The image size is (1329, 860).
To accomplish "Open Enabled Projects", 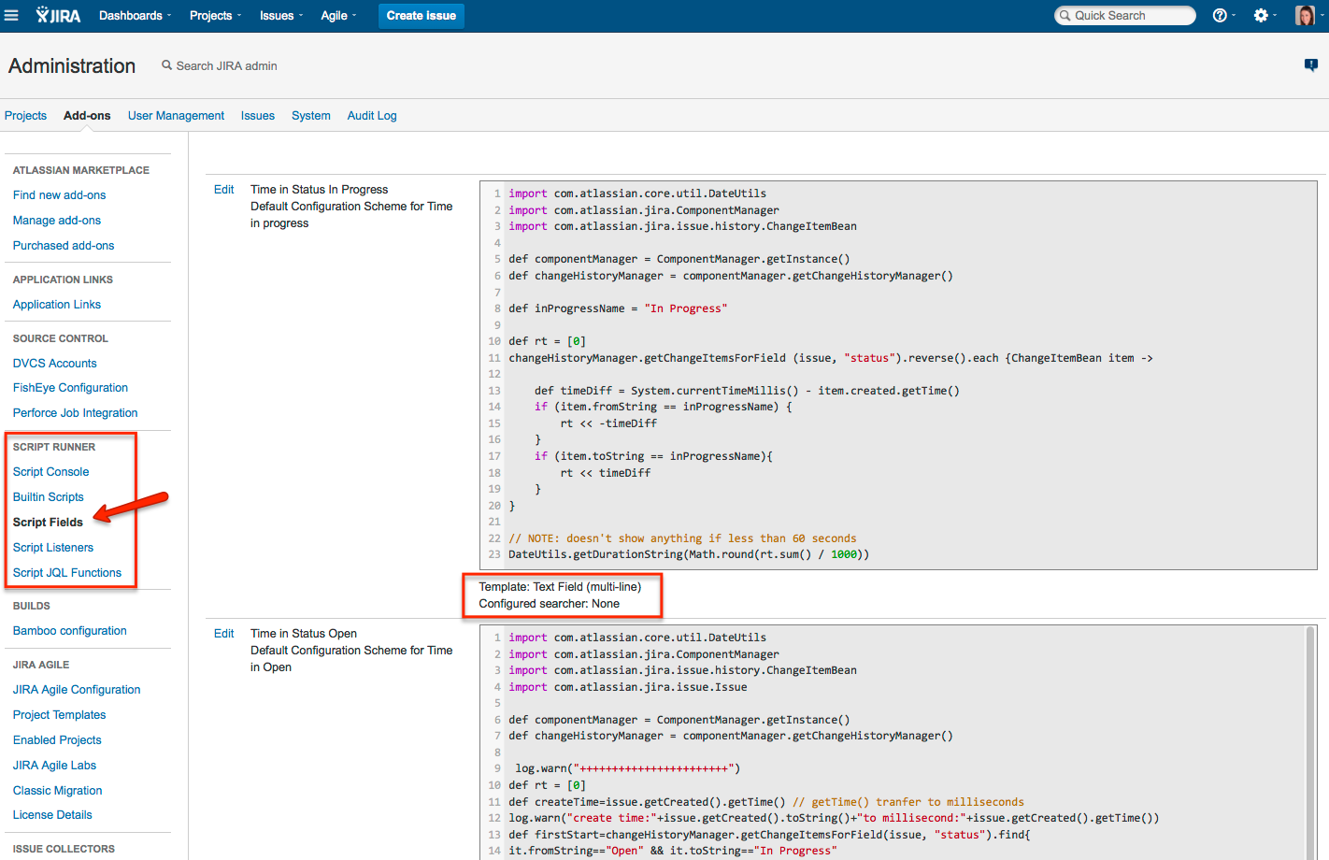I will tap(57, 739).
